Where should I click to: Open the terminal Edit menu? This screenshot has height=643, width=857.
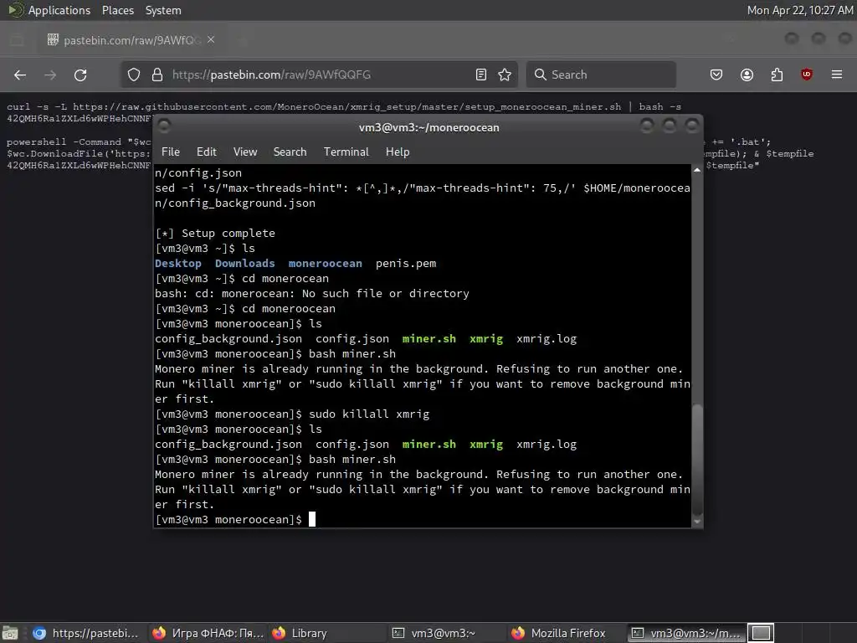tap(207, 152)
